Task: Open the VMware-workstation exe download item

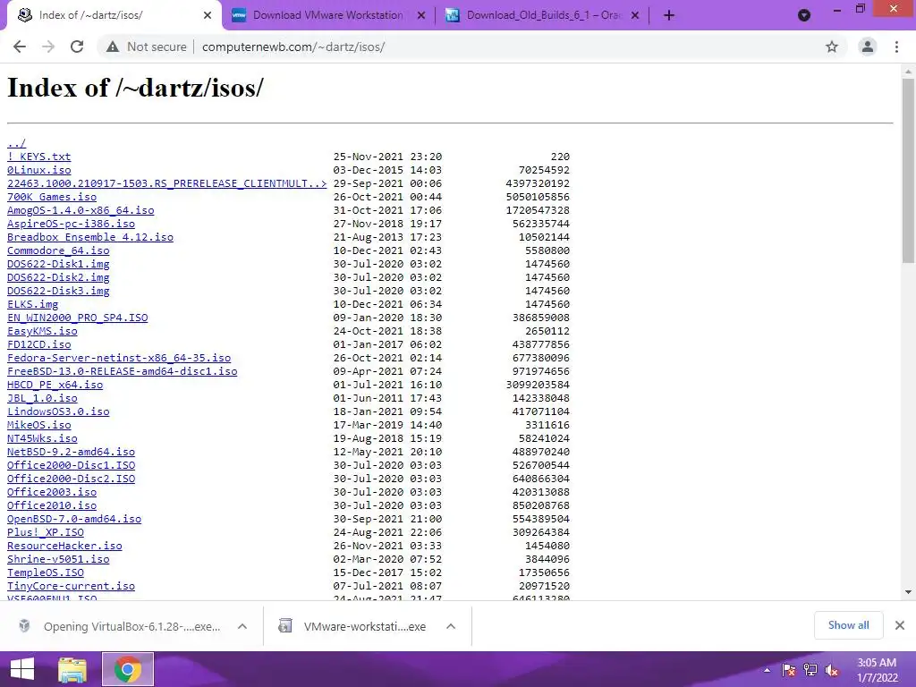Action: coord(353,626)
